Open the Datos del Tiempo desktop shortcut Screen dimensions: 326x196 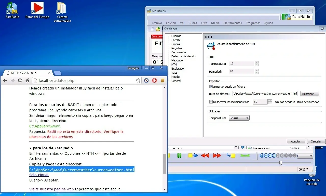[x=37, y=10]
